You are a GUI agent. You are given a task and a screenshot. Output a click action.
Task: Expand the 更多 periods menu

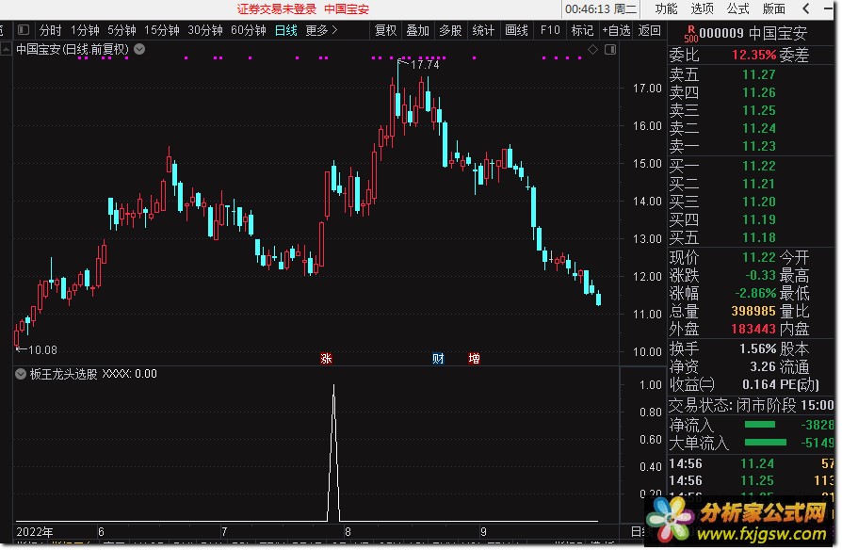[x=321, y=30]
